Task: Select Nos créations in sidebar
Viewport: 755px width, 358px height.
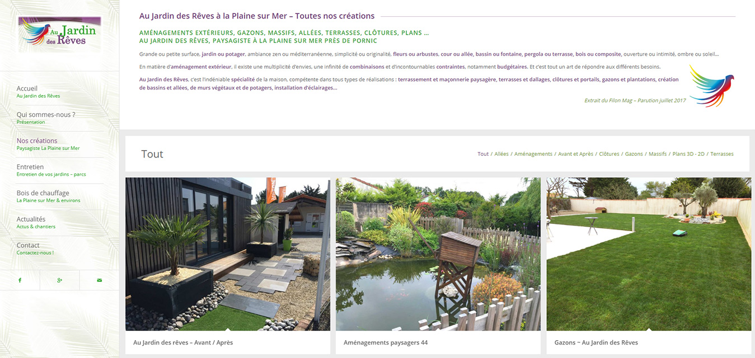Action: click(x=48, y=144)
